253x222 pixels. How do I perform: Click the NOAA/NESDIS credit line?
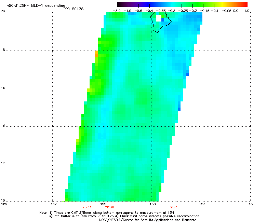148,220
